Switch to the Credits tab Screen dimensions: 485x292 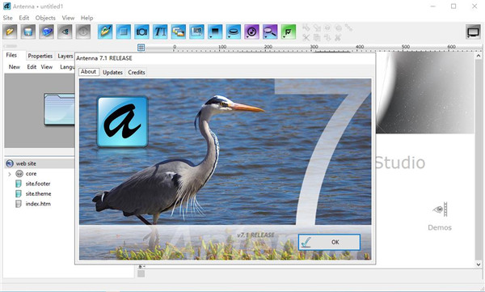point(137,72)
